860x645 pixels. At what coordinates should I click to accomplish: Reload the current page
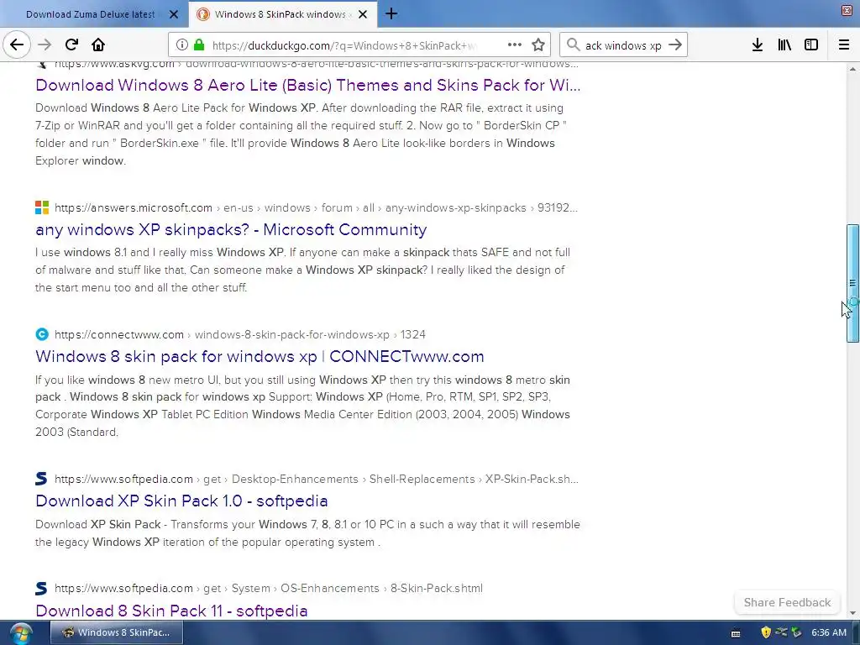click(71, 45)
